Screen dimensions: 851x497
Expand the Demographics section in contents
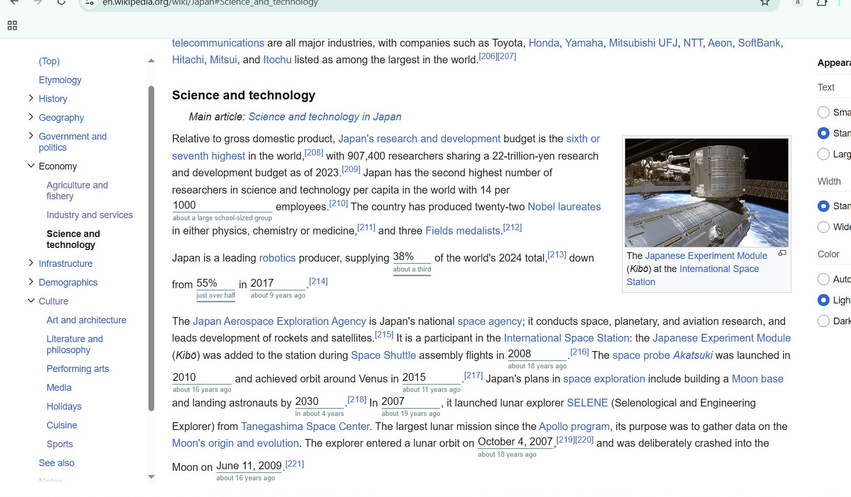(31, 281)
